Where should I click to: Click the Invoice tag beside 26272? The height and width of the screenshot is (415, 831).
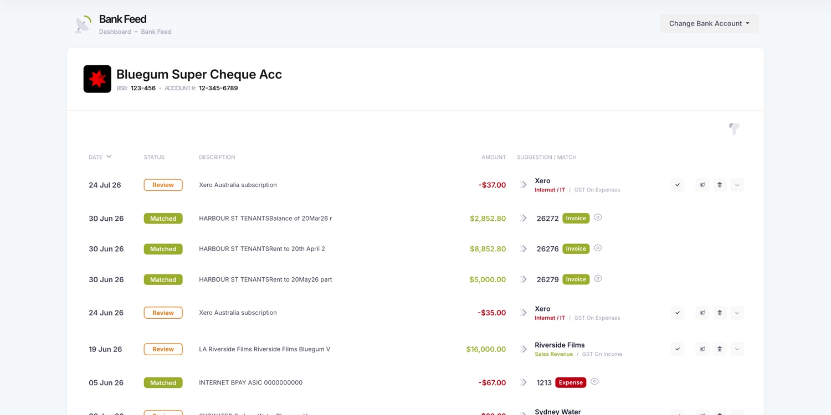tap(576, 218)
